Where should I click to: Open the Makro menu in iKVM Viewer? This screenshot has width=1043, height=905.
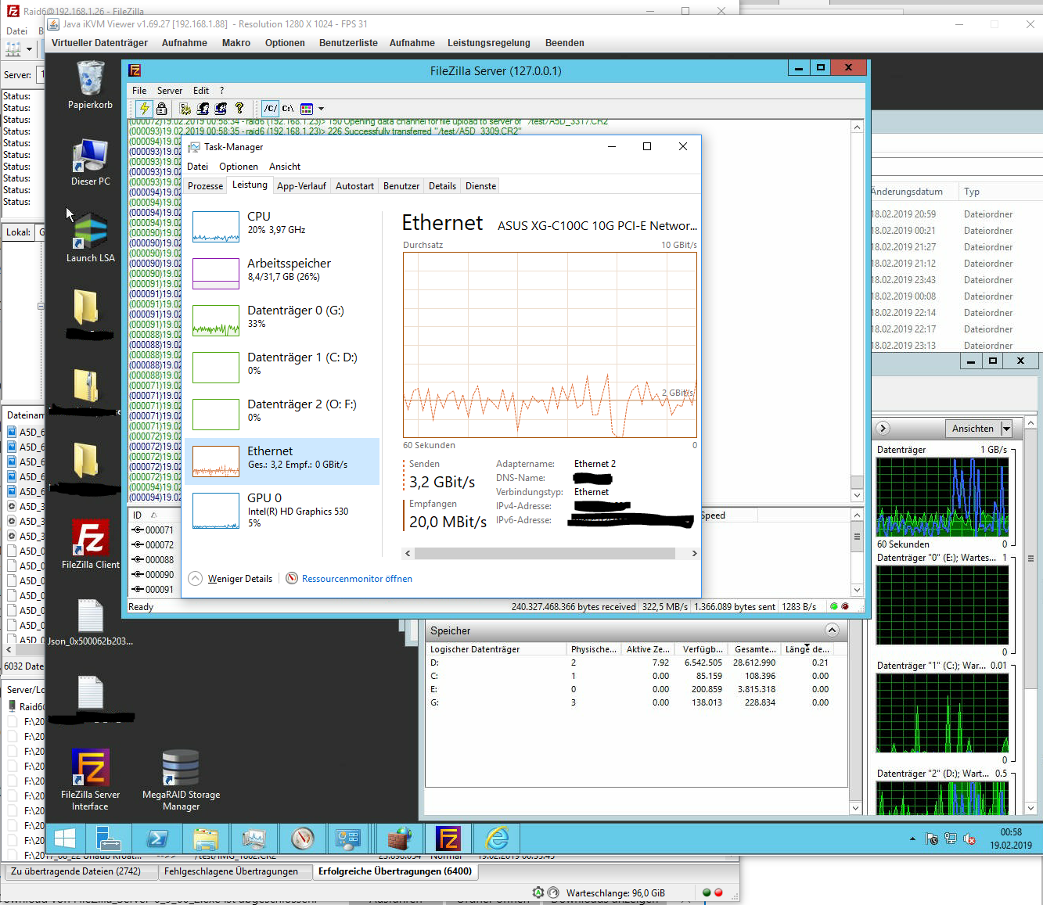coord(236,43)
